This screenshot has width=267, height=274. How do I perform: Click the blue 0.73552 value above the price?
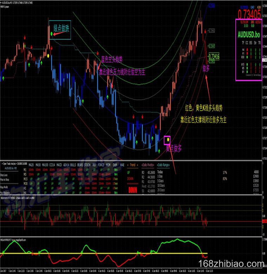tap(244, 7)
